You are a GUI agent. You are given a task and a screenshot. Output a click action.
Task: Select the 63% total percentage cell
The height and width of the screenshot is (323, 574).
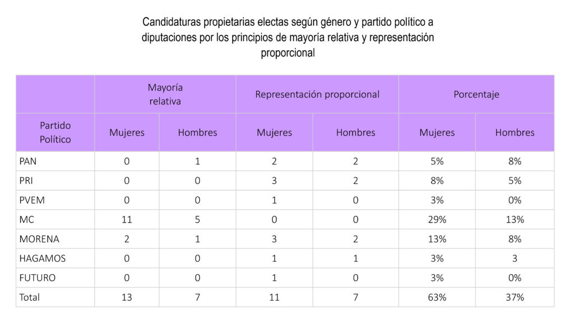click(x=437, y=297)
